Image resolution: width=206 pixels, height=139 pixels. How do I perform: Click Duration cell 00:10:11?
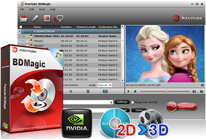pos(66,41)
